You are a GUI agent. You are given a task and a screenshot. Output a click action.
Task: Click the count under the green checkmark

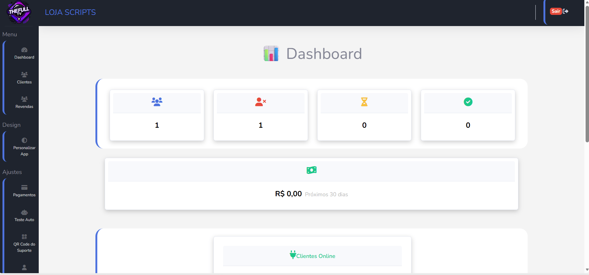tap(468, 125)
